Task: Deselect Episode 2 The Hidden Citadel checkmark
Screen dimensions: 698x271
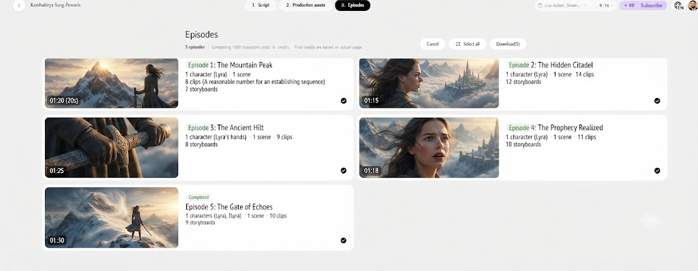Action: (657, 101)
